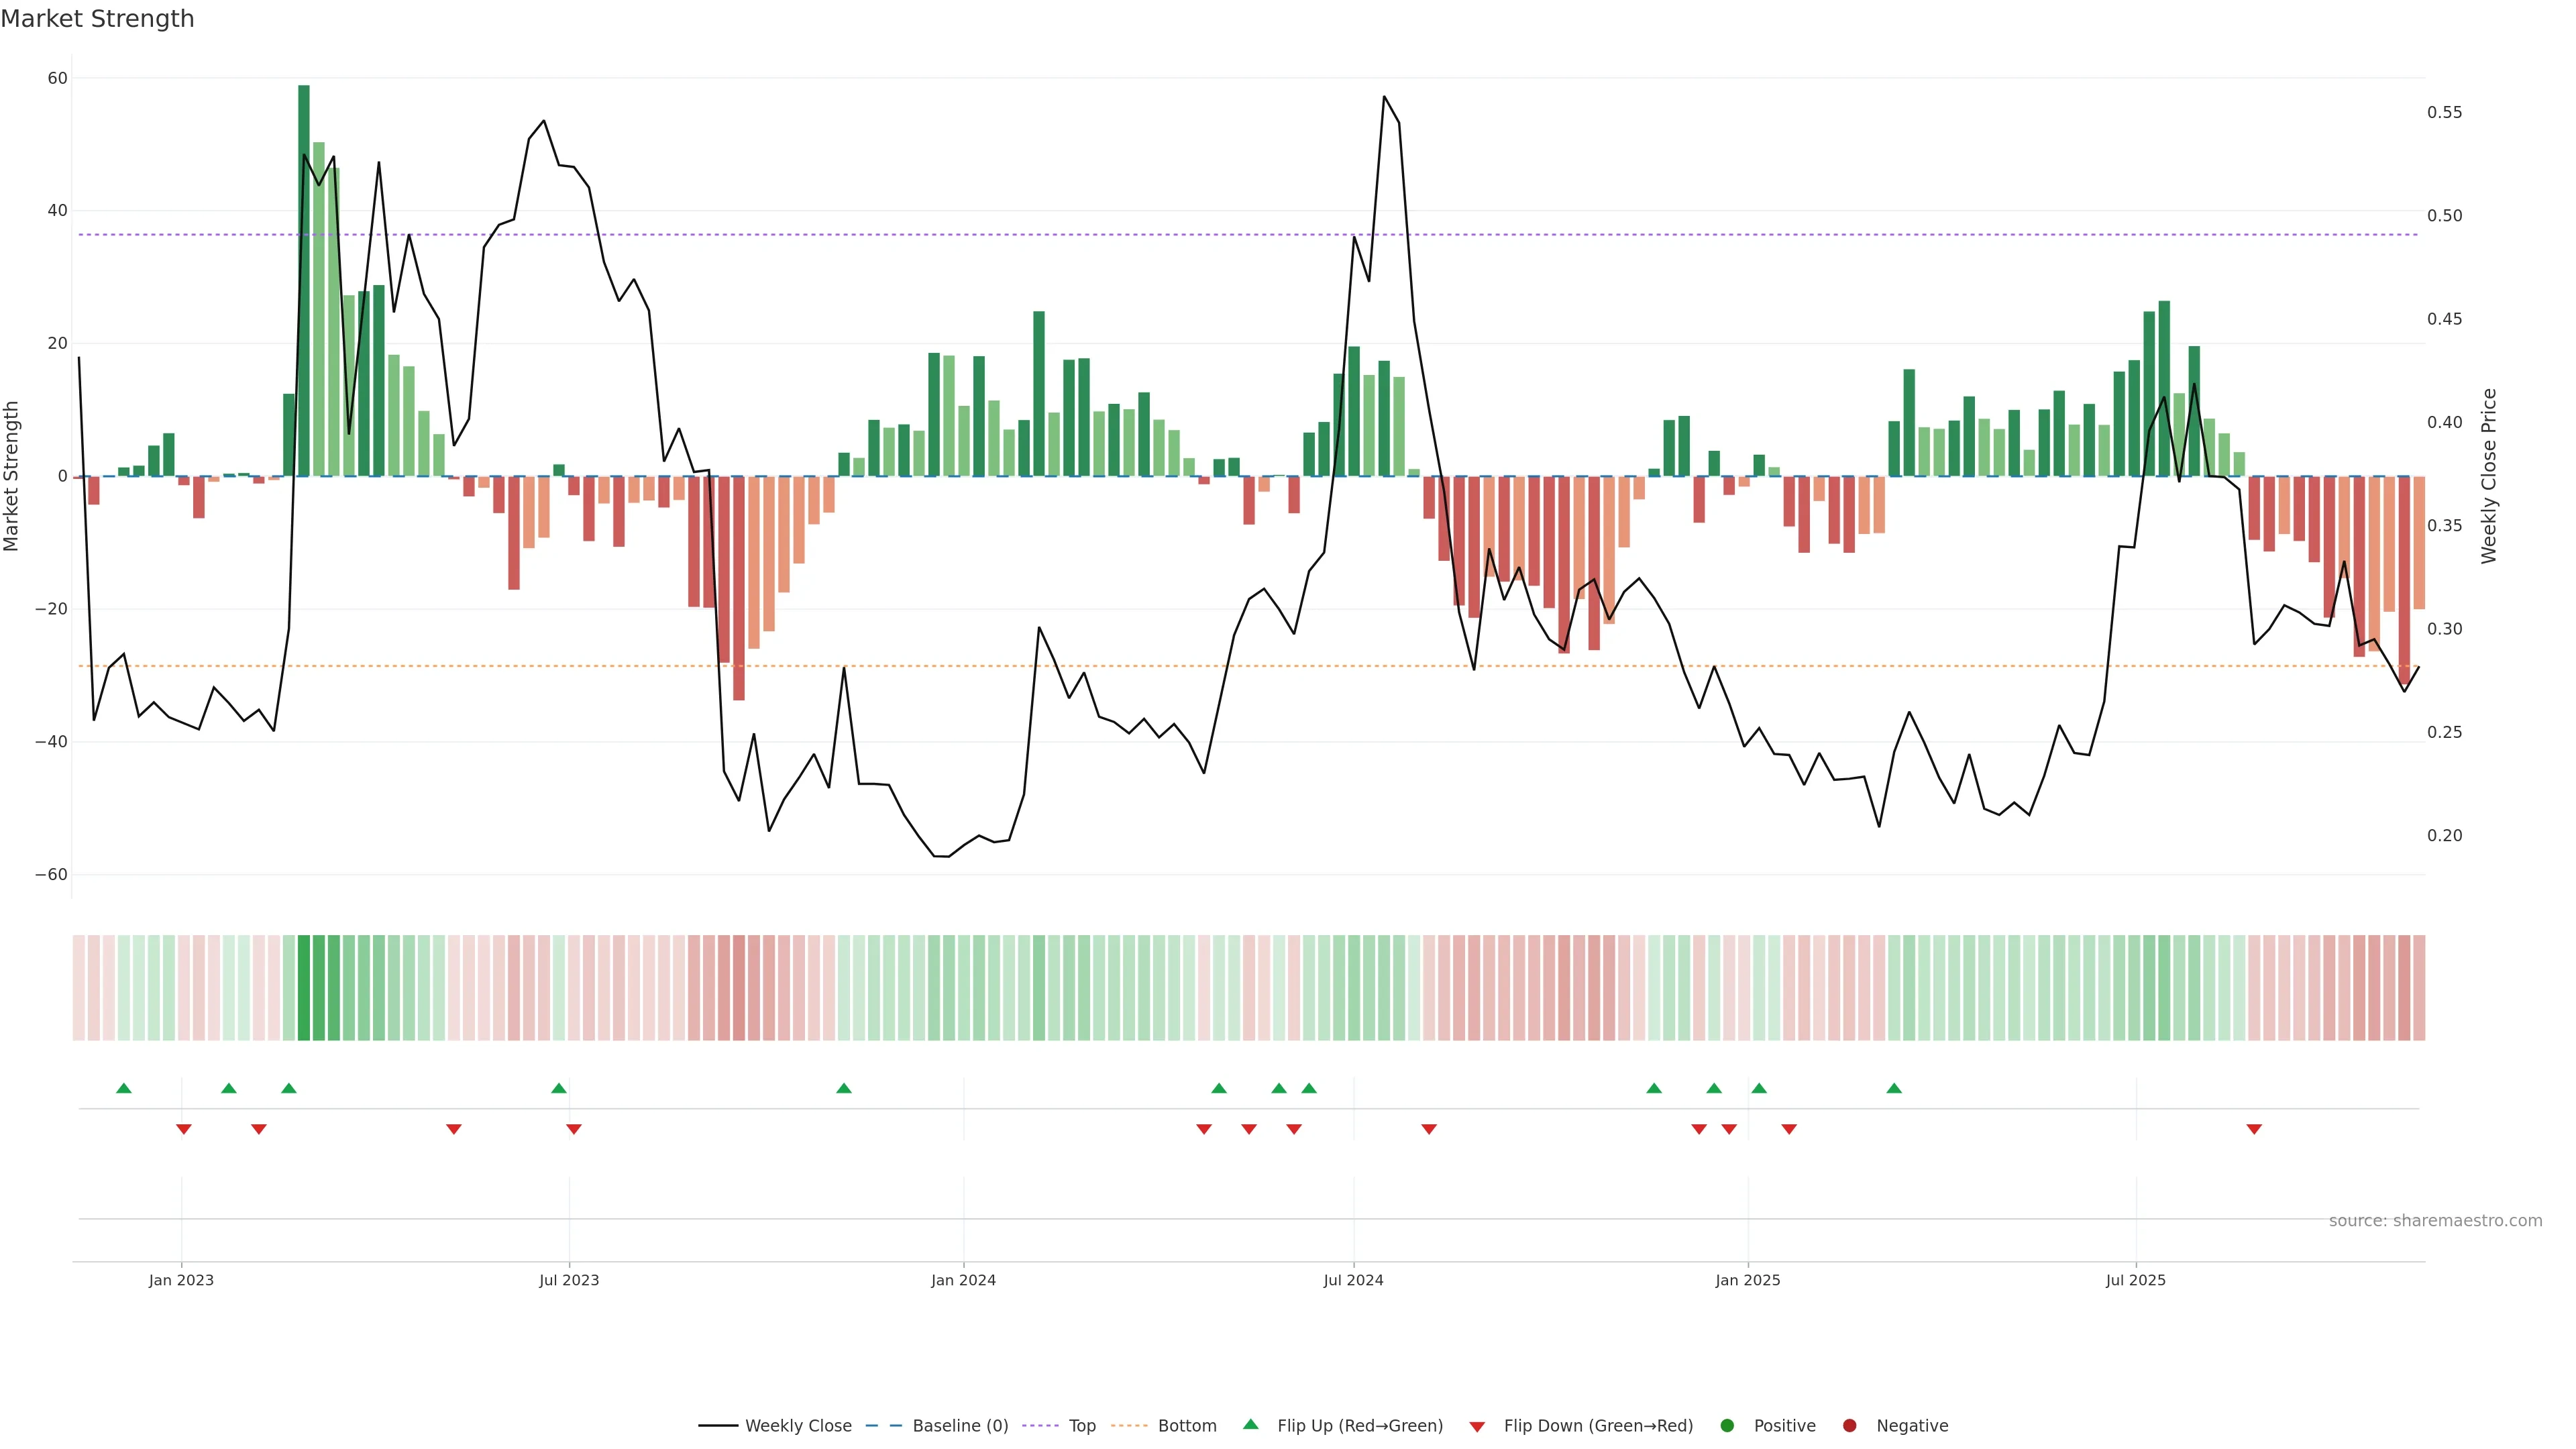Click the Bottom legend dashed line

point(1129,1426)
